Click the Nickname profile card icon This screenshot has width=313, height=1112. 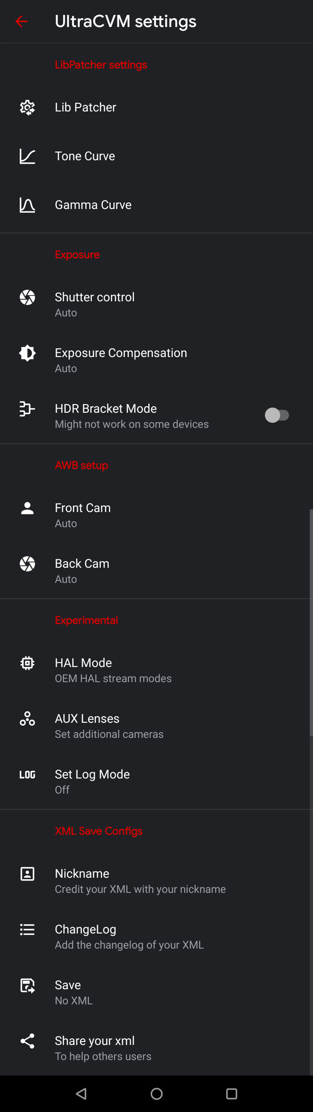(27, 873)
